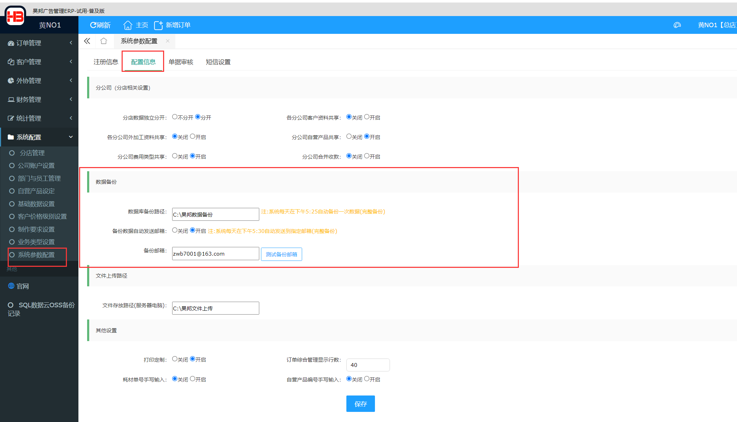Select 开启 for 自营产品编号手写输入
737x422 pixels.
pyautogui.click(x=367, y=379)
